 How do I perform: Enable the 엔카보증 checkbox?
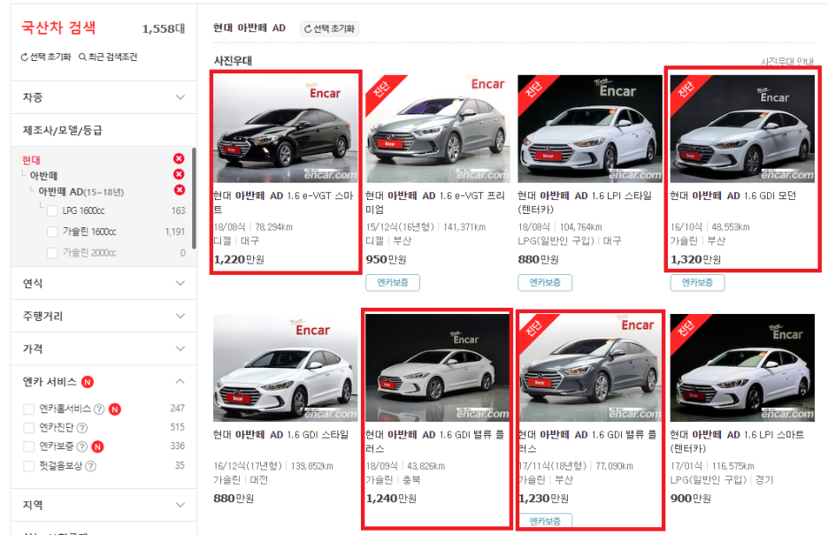(29, 447)
